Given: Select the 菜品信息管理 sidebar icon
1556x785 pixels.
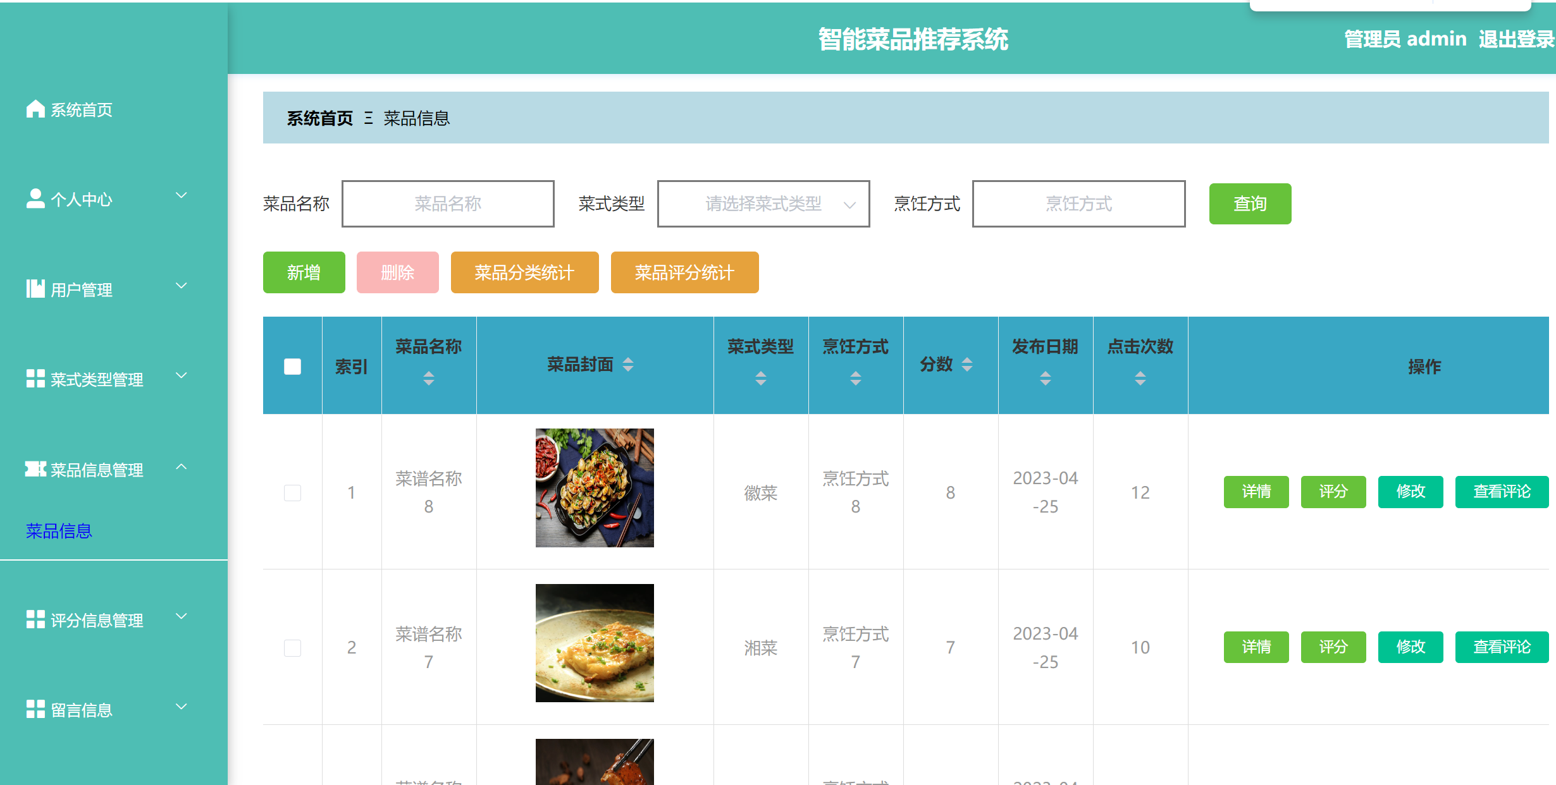Looking at the screenshot, I should (35, 469).
